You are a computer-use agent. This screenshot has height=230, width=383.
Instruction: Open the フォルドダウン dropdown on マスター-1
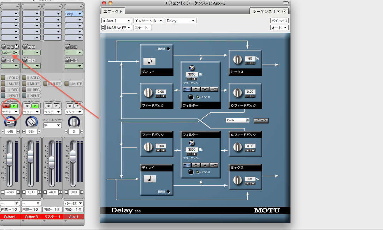(x=53, y=125)
